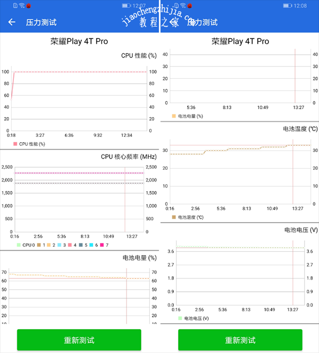Tap the orange CPU 2 legend swatch
The image size is (319, 353).
click(49, 245)
